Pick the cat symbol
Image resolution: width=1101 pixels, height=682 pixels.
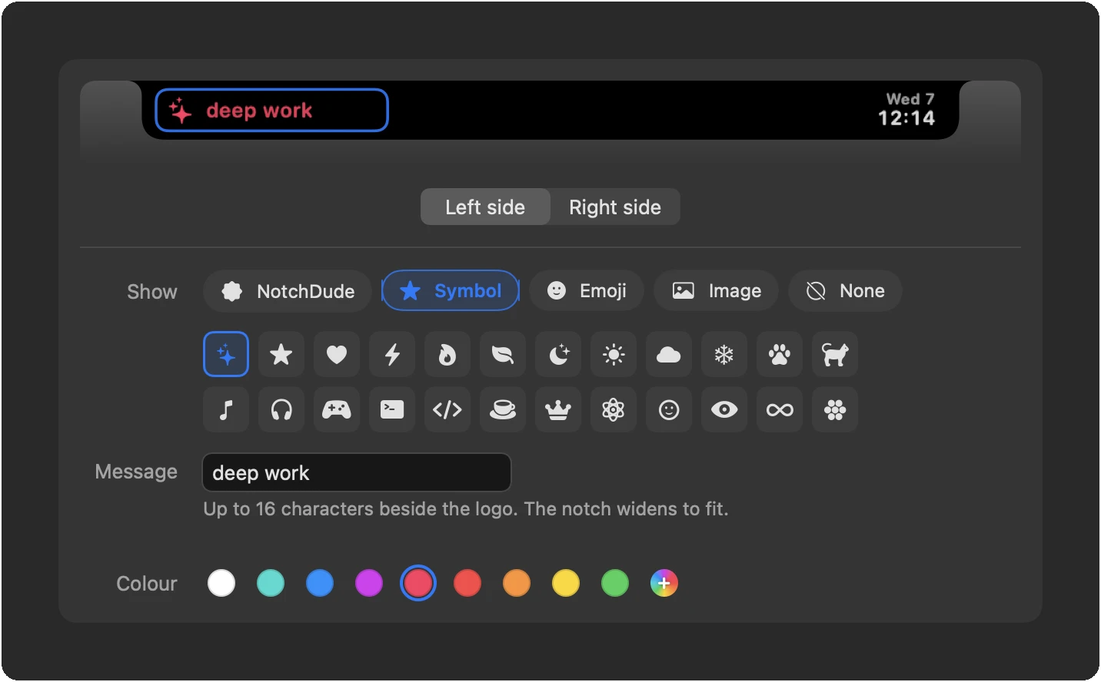click(835, 354)
